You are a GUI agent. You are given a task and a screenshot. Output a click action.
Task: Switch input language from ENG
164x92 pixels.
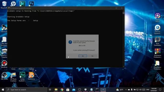148,90
